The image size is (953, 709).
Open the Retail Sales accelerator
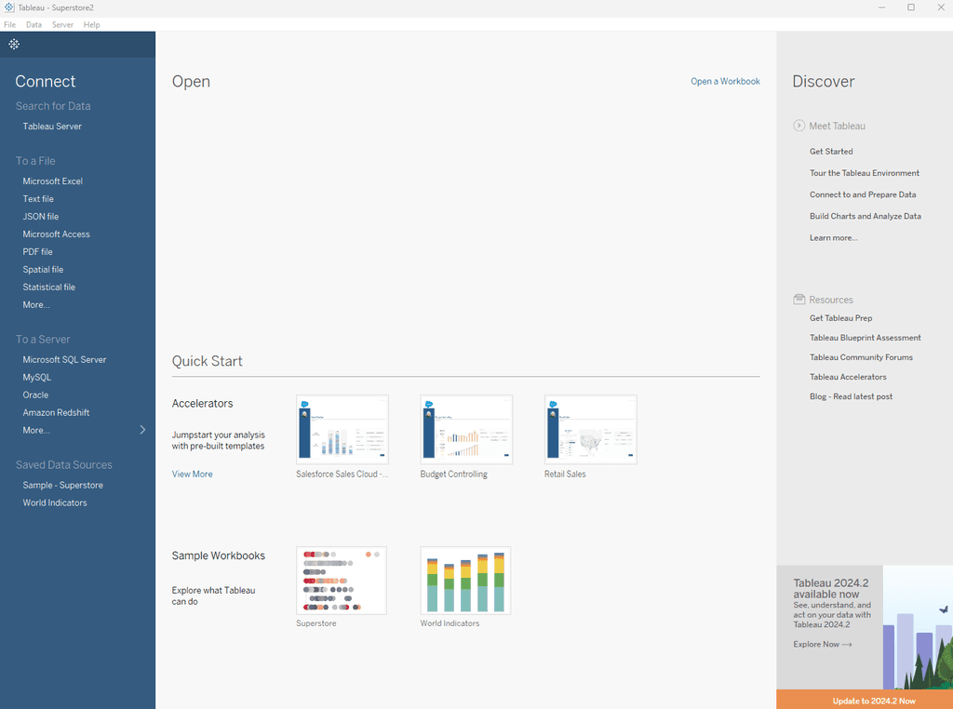pyautogui.click(x=590, y=429)
